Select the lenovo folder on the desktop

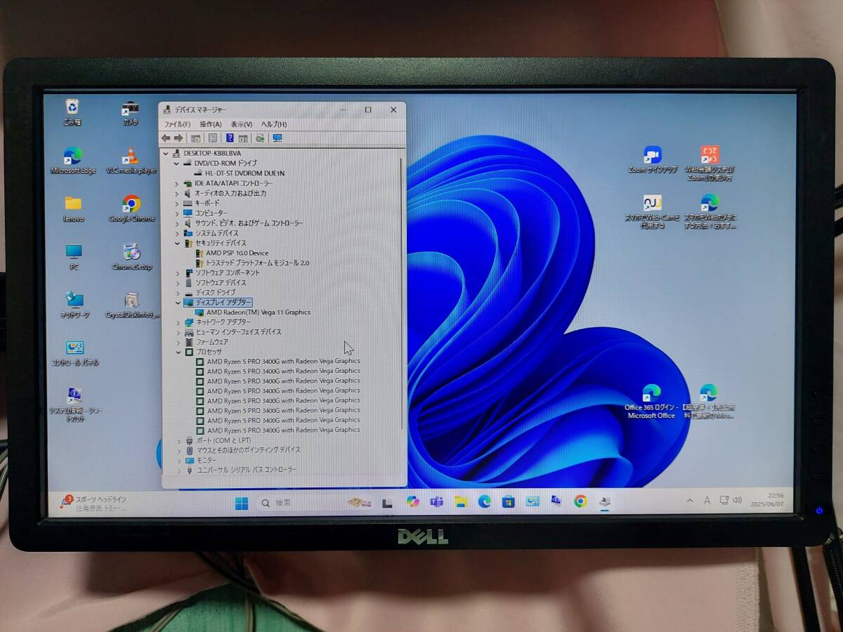click(73, 209)
